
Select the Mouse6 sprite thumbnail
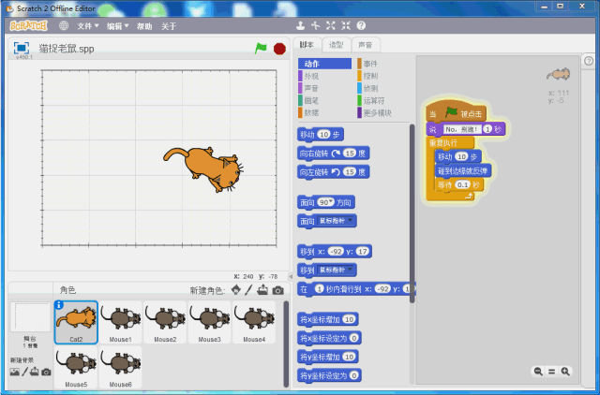[x=121, y=367]
